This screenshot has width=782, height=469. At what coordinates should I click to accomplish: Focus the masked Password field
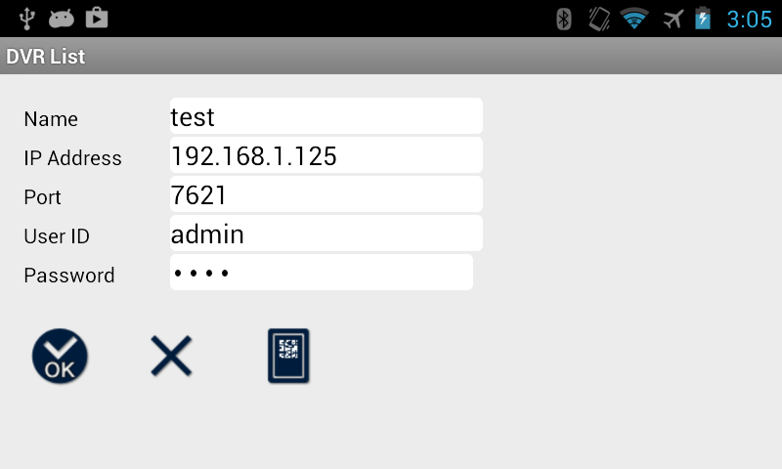pos(322,273)
